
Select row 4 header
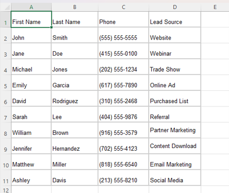click(x=5, y=67)
